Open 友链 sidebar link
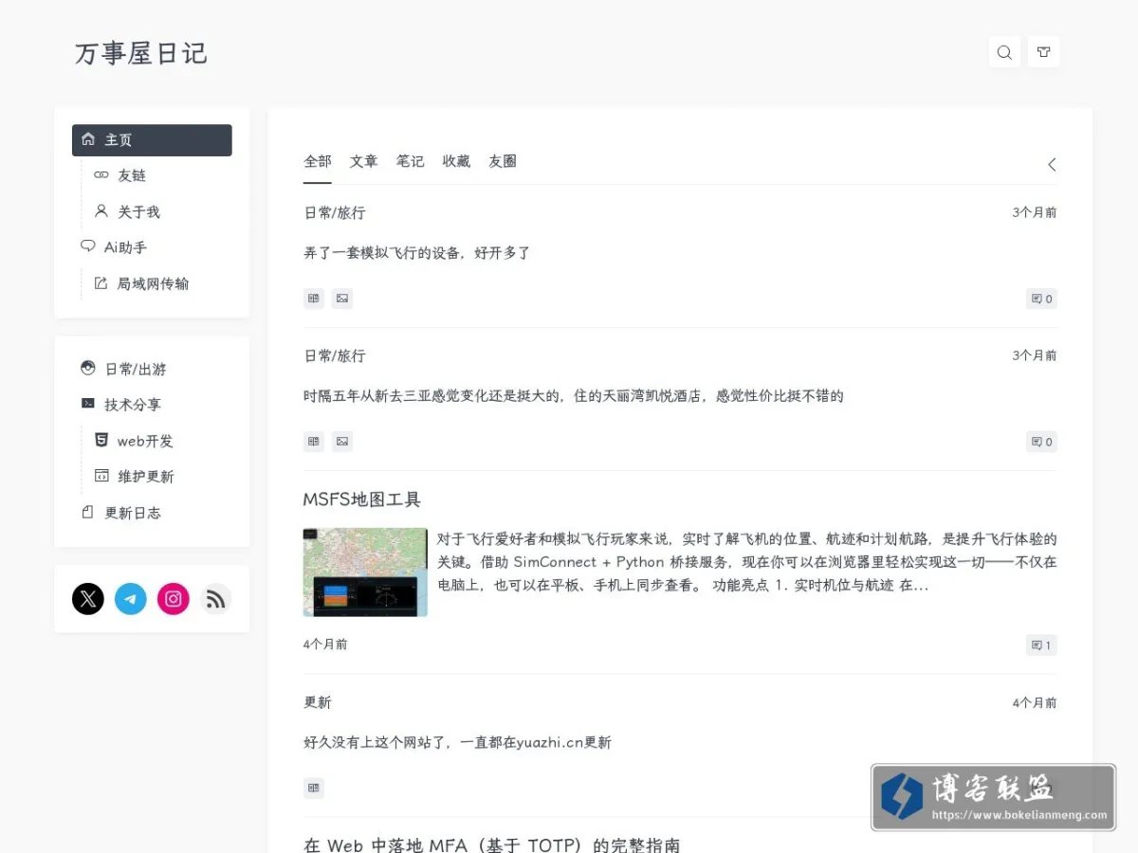Viewport: 1138px width, 853px height. (x=132, y=175)
